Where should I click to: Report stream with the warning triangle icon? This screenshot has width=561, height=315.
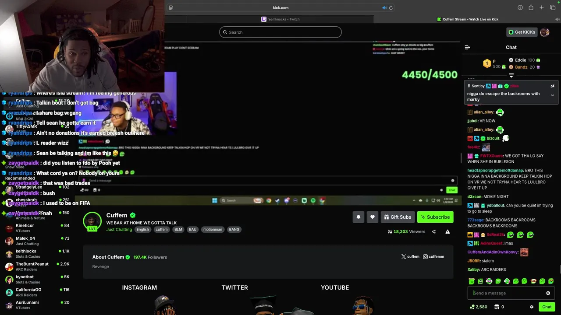click(447, 231)
